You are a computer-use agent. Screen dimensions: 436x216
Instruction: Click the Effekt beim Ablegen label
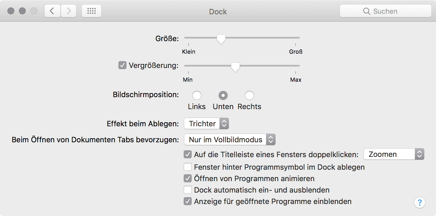click(143, 124)
